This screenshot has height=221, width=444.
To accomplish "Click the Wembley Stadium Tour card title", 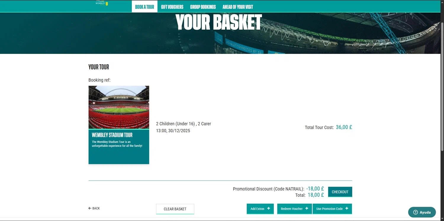I will click(x=112, y=135).
